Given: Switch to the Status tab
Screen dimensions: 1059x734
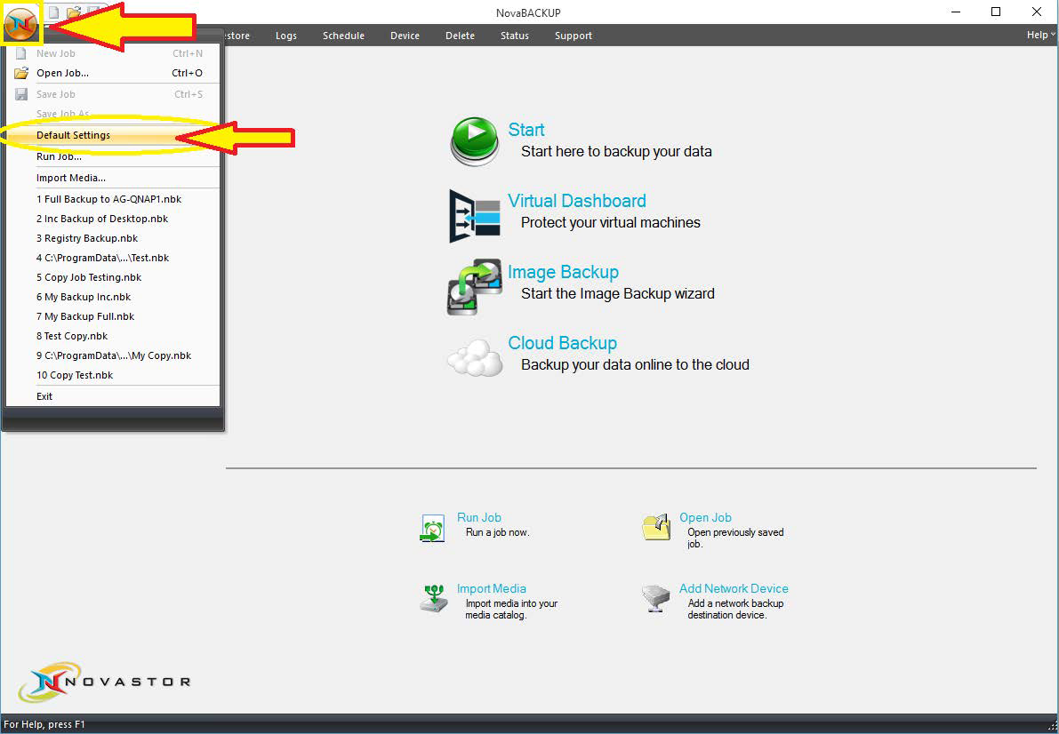Looking at the screenshot, I should coord(515,36).
